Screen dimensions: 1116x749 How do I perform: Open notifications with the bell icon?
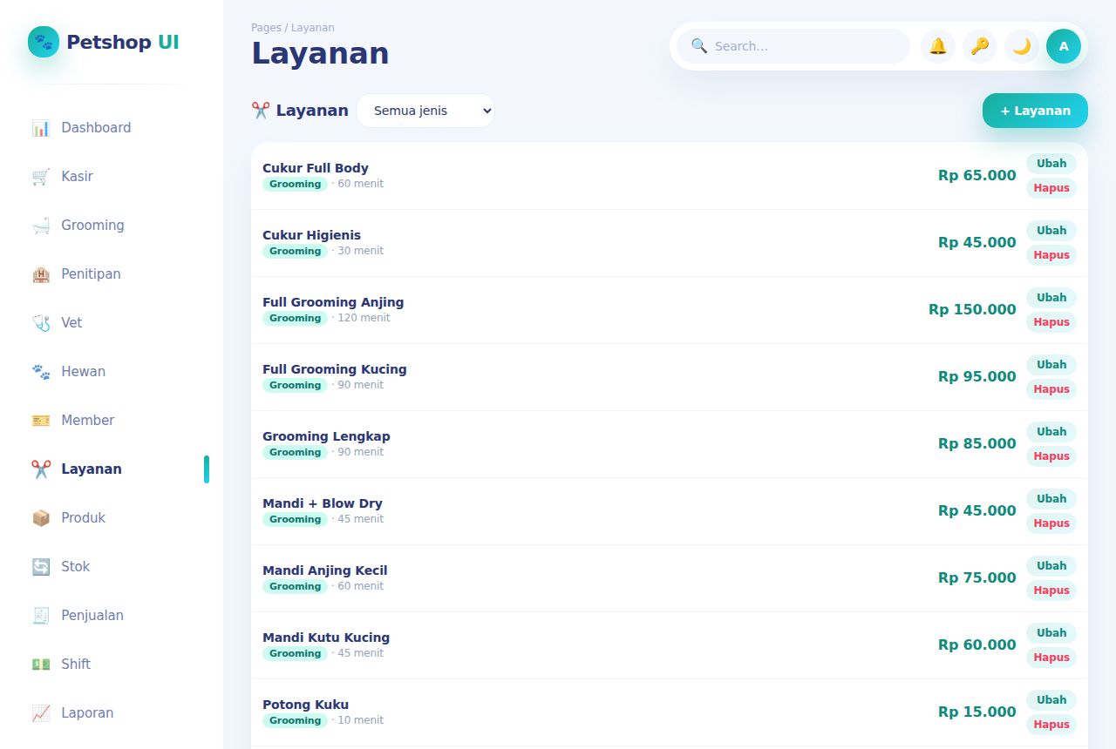point(938,46)
